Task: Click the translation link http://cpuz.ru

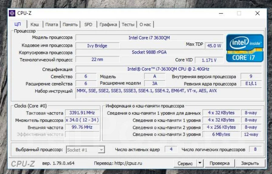Action: coord(127,163)
